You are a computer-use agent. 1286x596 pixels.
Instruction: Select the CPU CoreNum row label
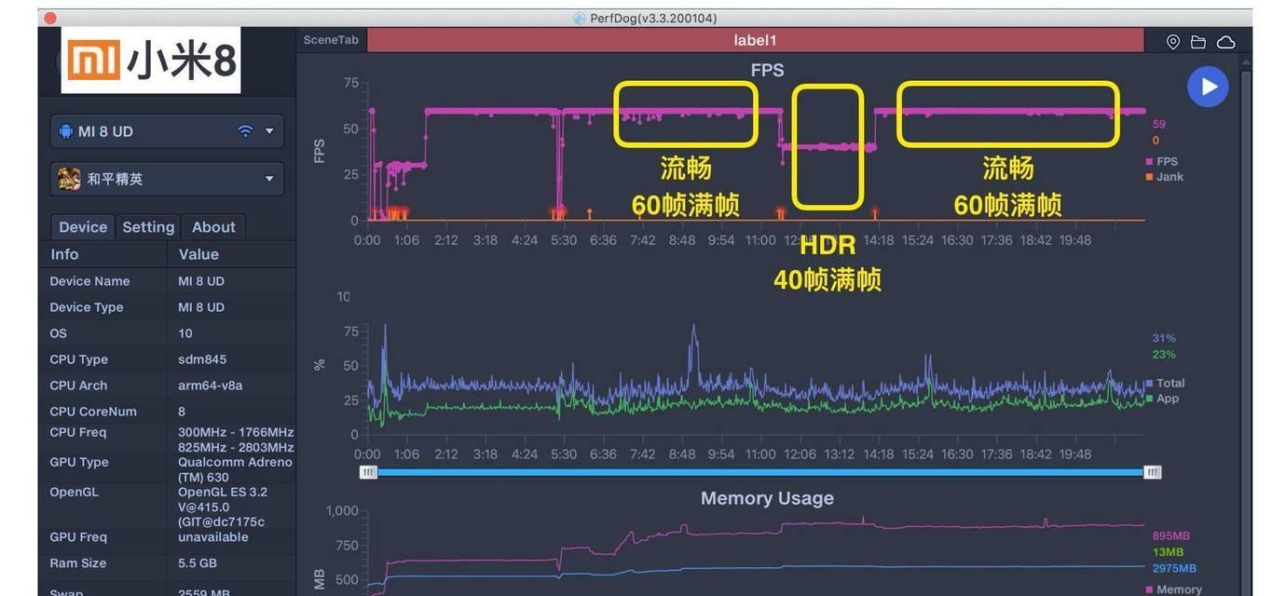click(x=93, y=412)
